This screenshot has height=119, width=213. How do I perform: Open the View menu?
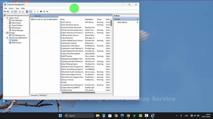pyautogui.click(x=17, y=8)
